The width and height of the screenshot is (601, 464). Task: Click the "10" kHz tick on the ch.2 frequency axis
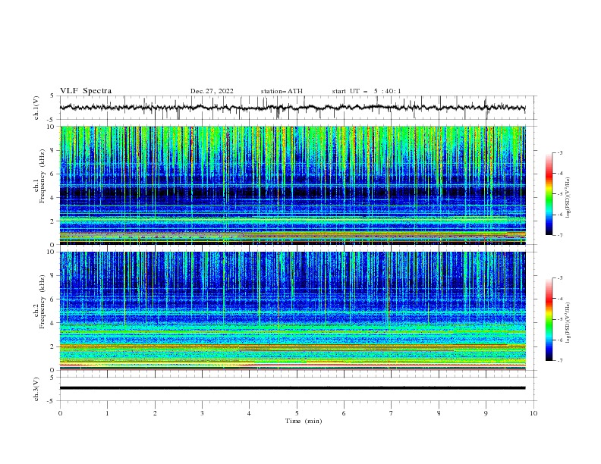tap(52, 252)
